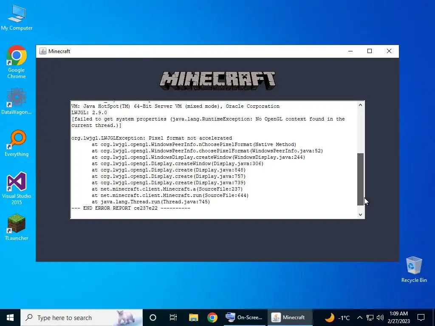Click the 'java.lang.Thread.run(Thread.java:745)' line
The height and width of the screenshot is (326, 435).
pos(151,202)
